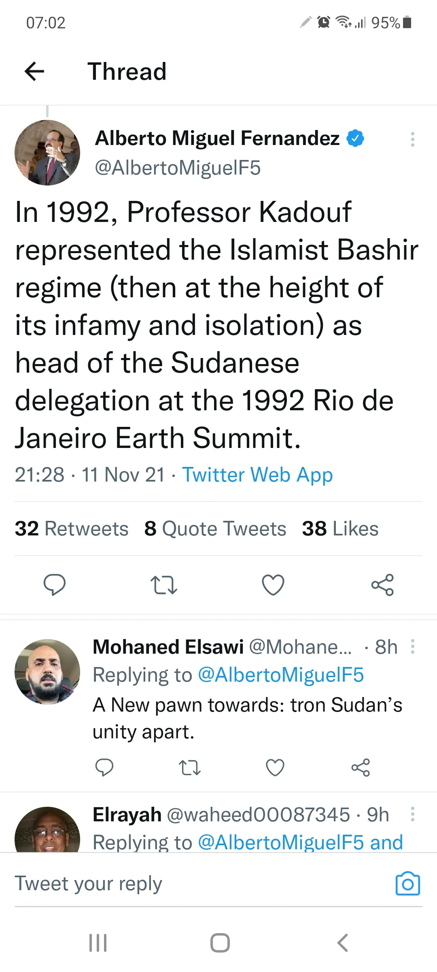Like Mohaned Elsawi's reply
The height and width of the screenshot is (972, 437).
(275, 767)
